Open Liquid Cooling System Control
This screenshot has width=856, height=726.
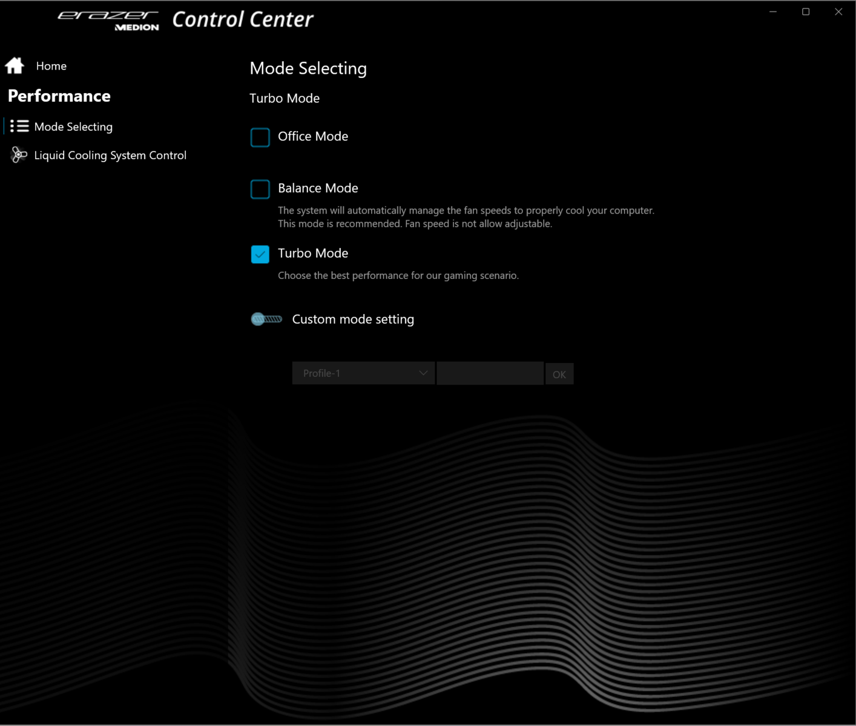coord(110,155)
